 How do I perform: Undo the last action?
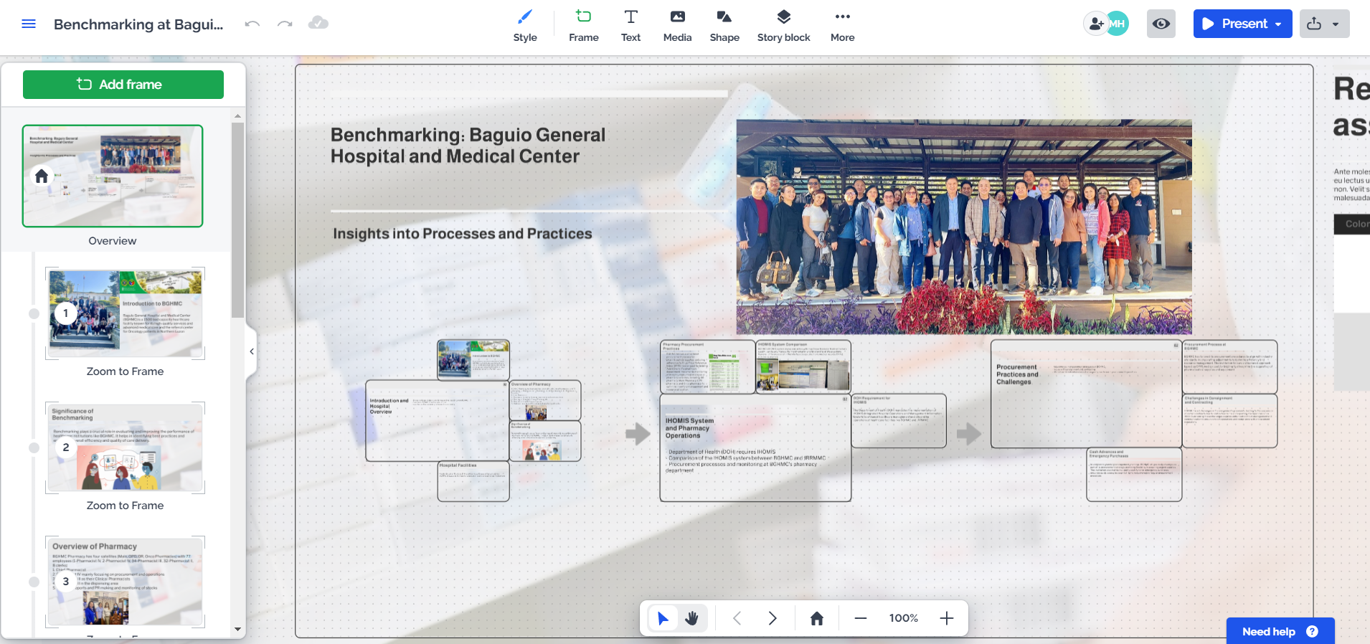coord(252,24)
